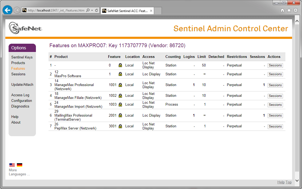Click the lock icon for feature 2001

pyautogui.click(x=120, y=115)
